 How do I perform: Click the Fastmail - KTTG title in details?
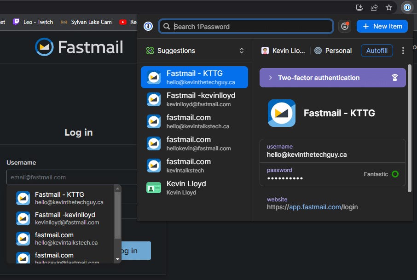[339, 113]
